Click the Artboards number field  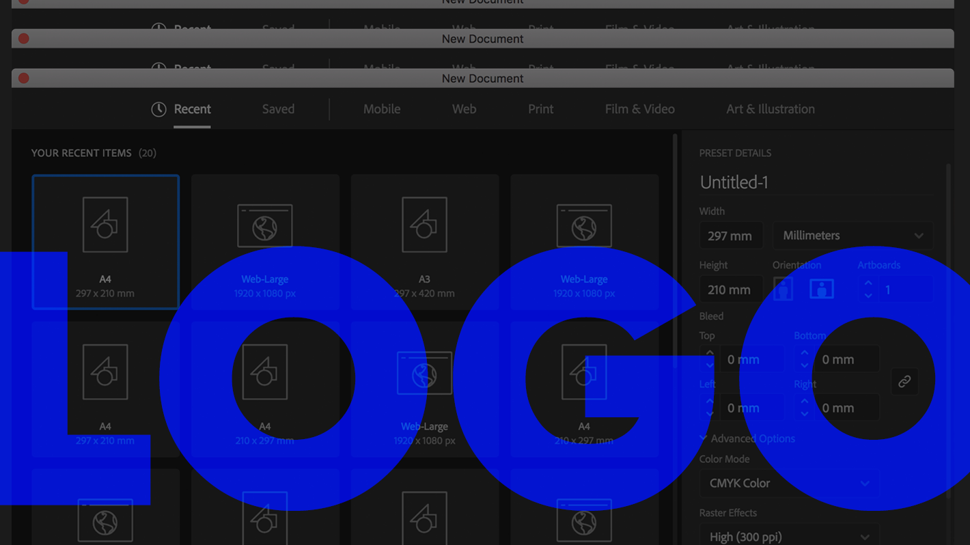point(906,290)
